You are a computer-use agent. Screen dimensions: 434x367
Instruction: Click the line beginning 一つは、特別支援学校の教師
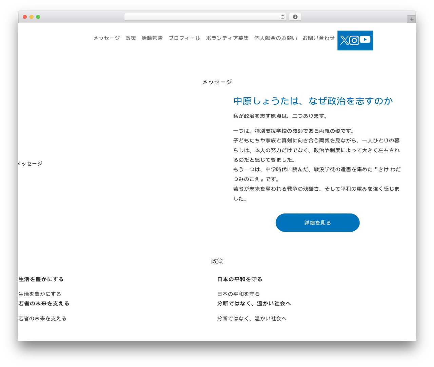(294, 131)
